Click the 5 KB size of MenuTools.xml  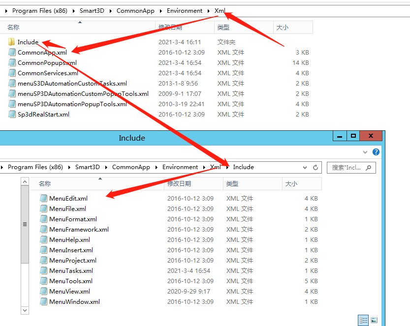click(x=311, y=281)
